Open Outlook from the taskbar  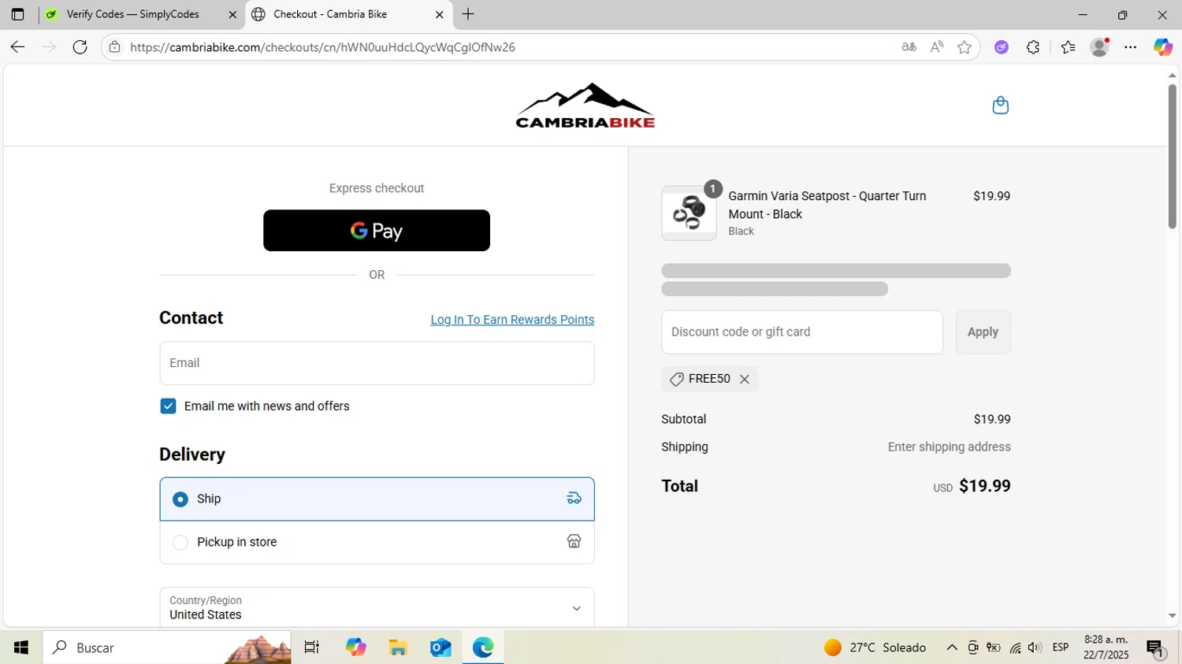pyautogui.click(x=440, y=647)
